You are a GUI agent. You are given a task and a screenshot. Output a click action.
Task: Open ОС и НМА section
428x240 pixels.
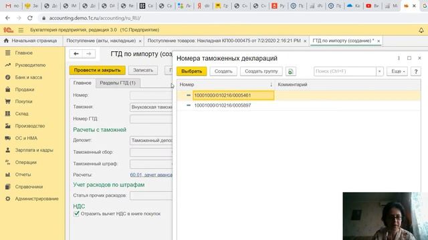click(x=26, y=138)
